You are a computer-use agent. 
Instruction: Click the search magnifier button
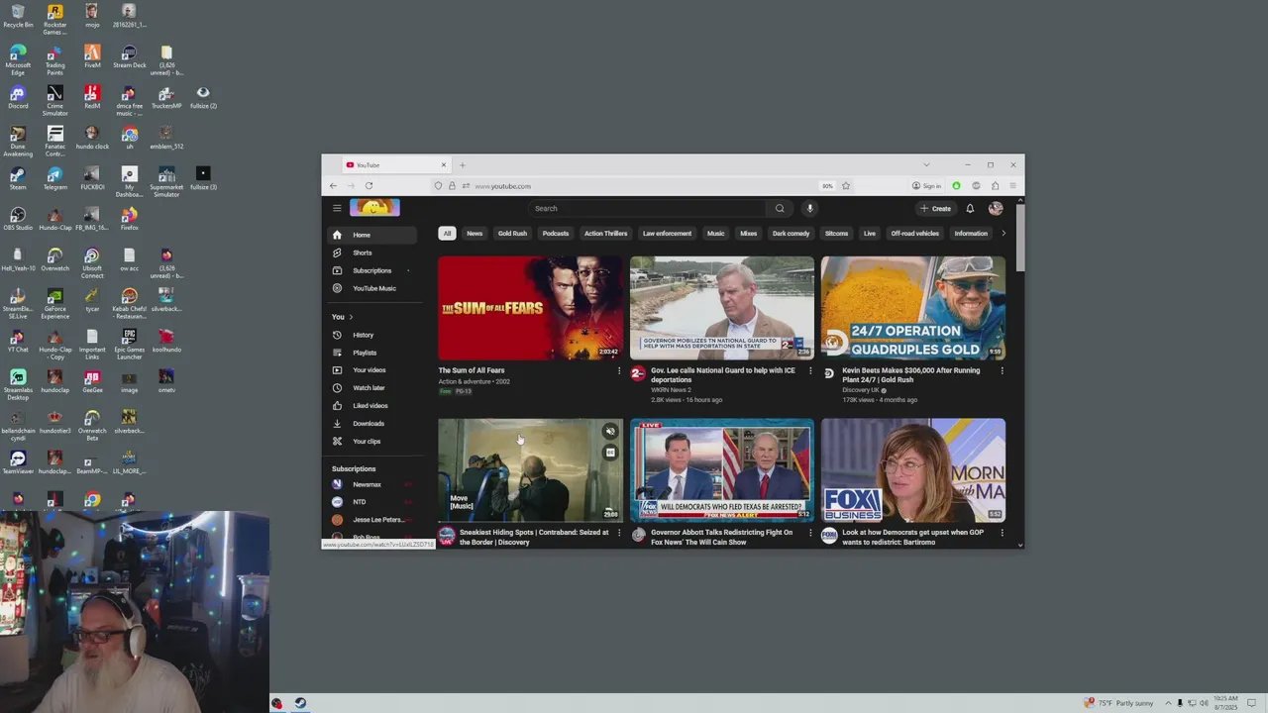click(780, 208)
